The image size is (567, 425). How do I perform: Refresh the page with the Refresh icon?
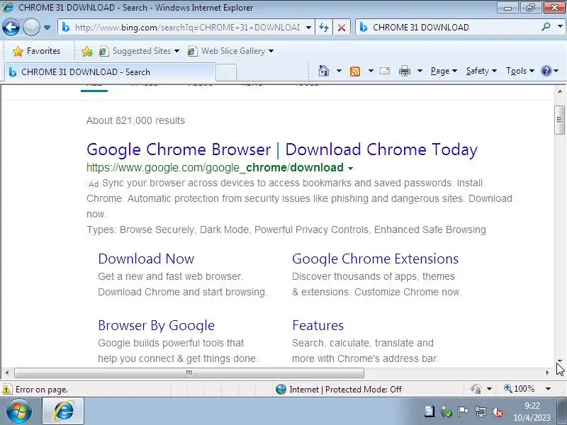[x=324, y=28]
